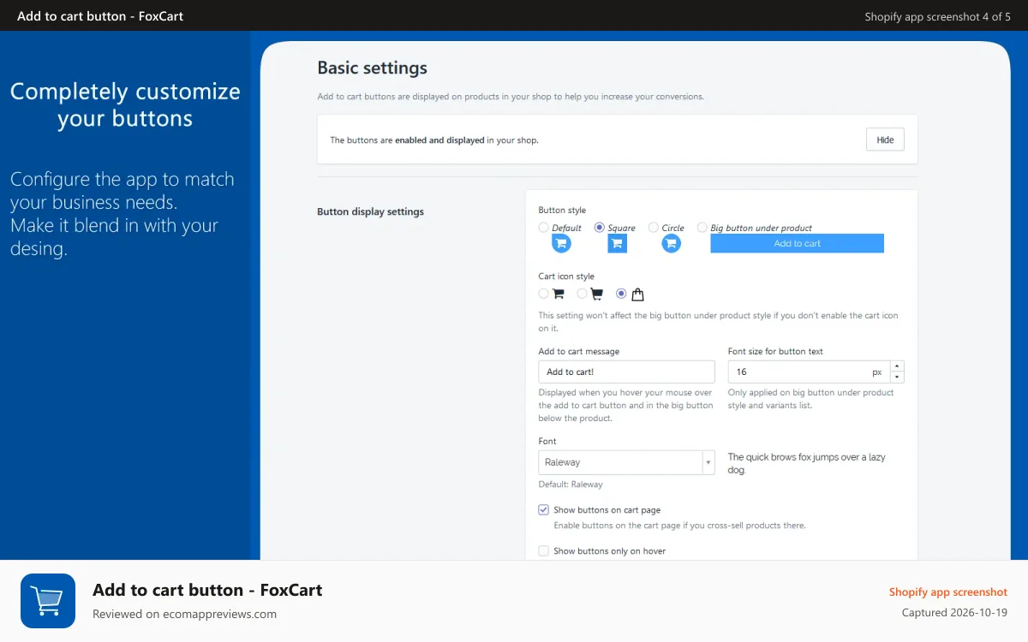1028x642 pixels.
Task: Select the Square button style radio
Action: click(x=600, y=228)
